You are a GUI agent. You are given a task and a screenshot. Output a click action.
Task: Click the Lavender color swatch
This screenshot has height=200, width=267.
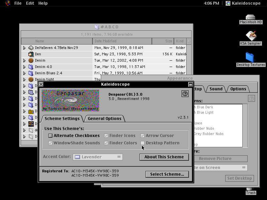click(77, 157)
